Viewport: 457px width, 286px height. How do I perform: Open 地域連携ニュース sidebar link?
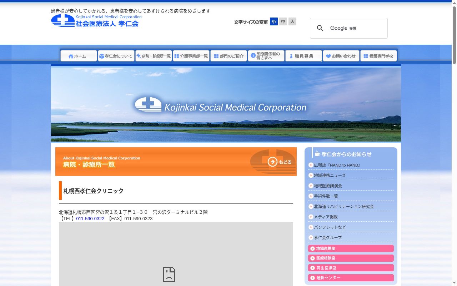click(330, 176)
